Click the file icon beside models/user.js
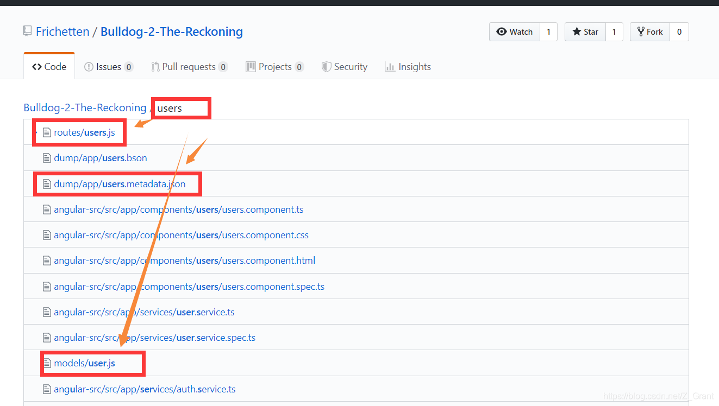The height and width of the screenshot is (406, 719). (47, 363)
